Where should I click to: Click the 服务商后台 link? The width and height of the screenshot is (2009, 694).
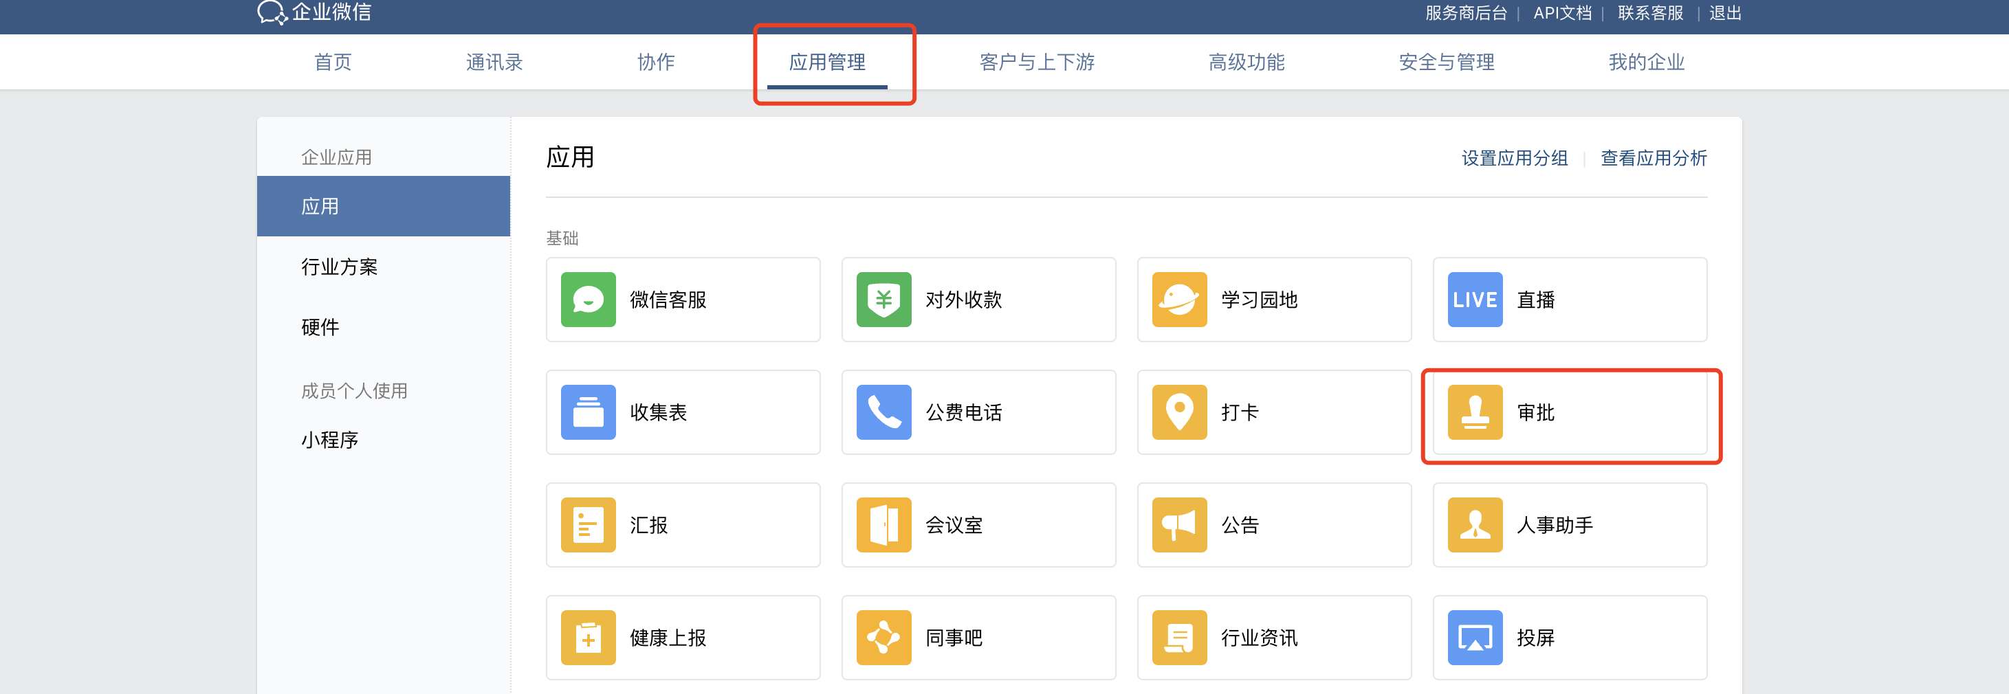(x=1467, y=13)
